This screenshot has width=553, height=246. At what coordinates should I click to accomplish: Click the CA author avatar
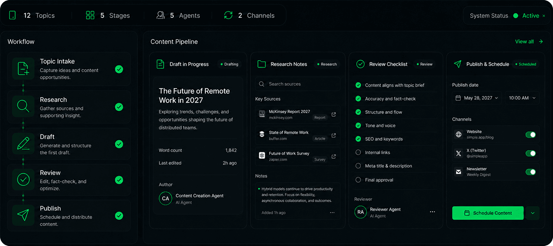click(165, 199)
